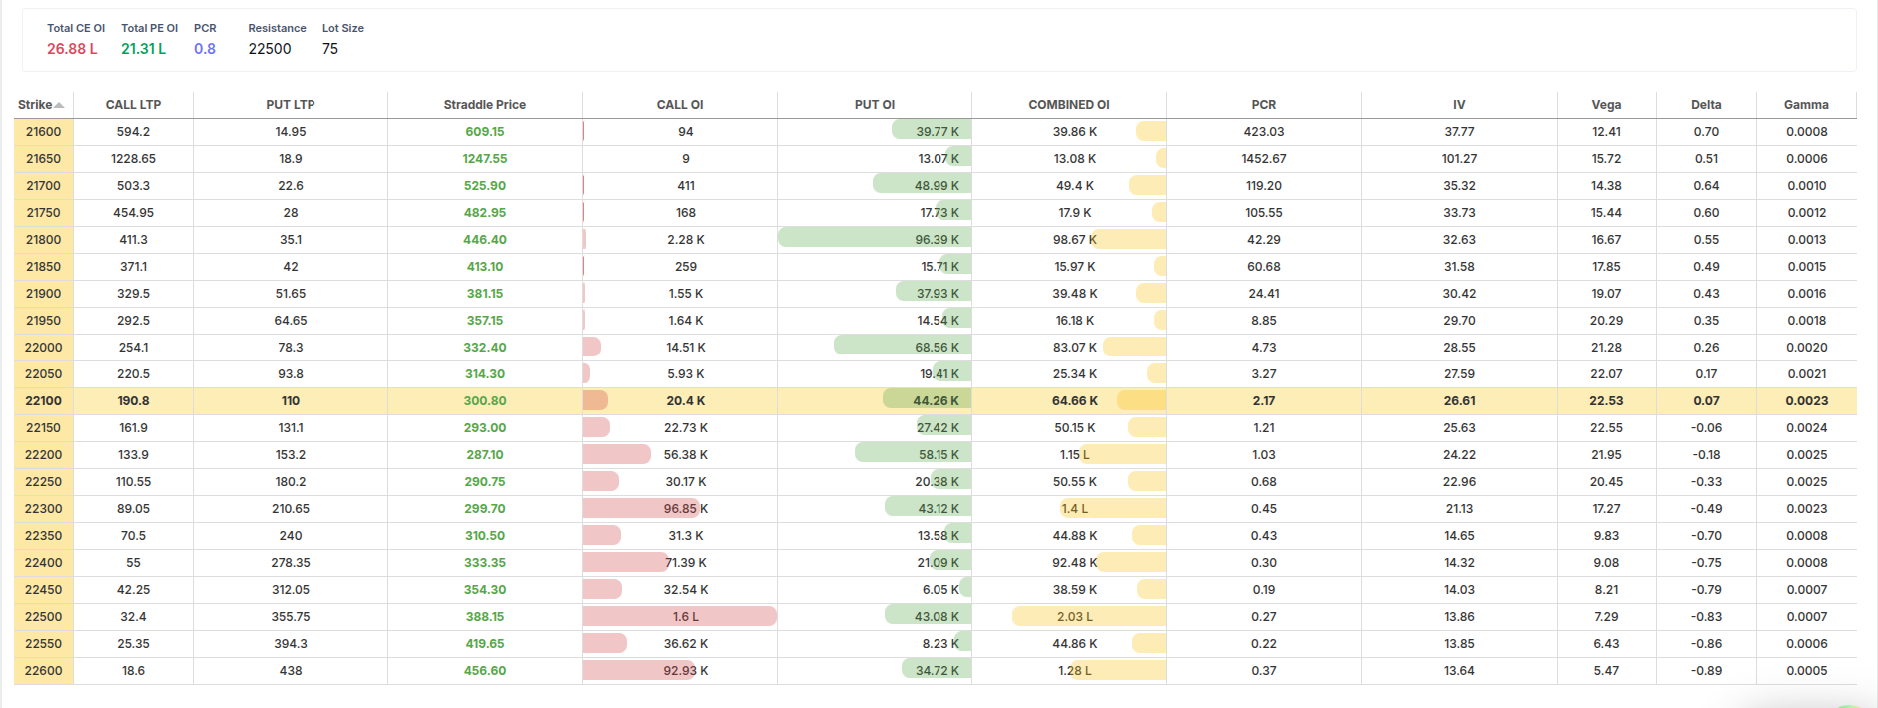Click the PCR value 0.8 in summary
The image size is (1878, 708).
coord(205,49)
